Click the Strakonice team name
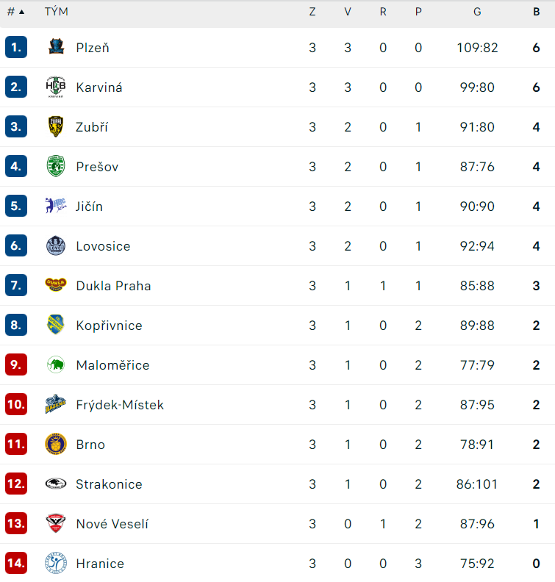Screen dimensions: 555x582 109,484
